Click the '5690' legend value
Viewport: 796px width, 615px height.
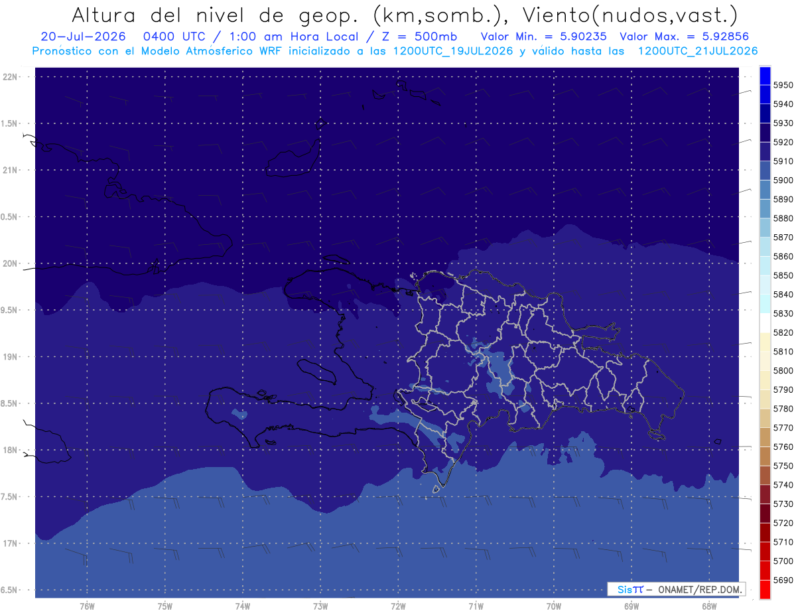point(783,581)
